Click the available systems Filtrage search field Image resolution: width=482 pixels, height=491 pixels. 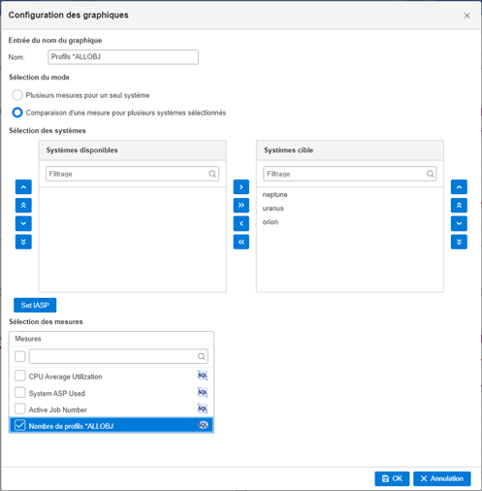point(132,174)
